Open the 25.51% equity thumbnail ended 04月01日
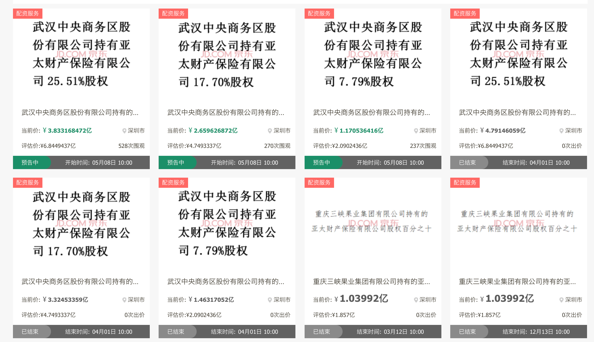594x342 pixels. click(519, 54)
